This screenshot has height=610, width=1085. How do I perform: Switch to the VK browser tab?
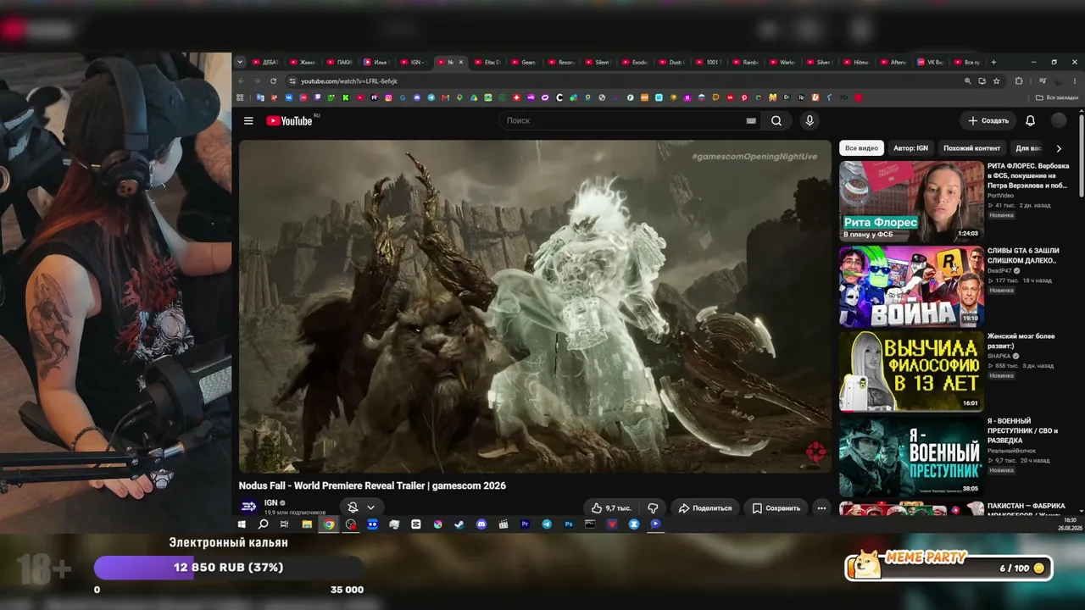(x=931, y=62)
